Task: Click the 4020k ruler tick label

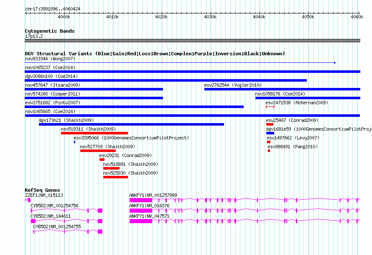Action: (x=161, y=17)
